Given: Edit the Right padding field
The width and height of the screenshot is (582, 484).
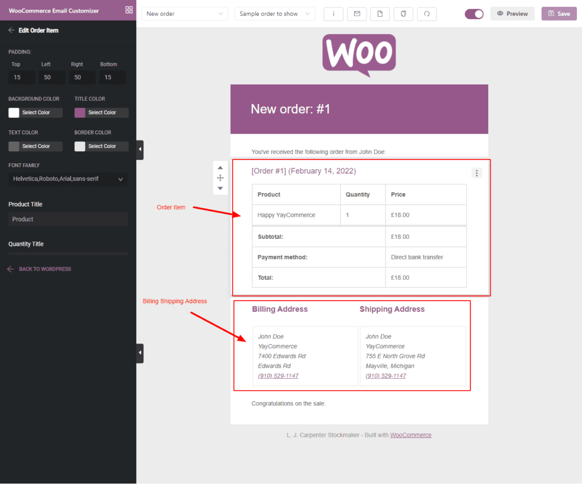Looking at the screenshot, I should pos(82,77).
